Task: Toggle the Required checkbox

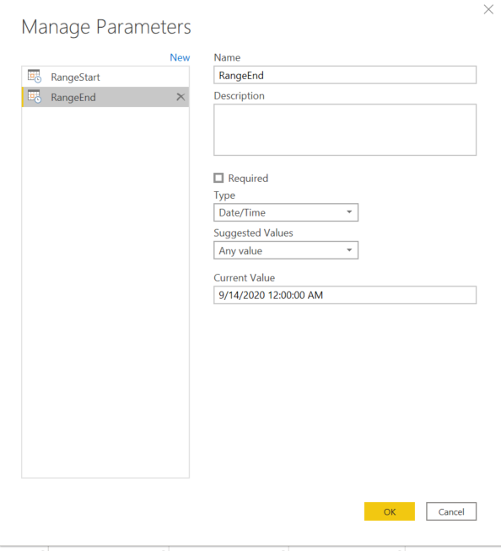Action: (x=218, y=178)
